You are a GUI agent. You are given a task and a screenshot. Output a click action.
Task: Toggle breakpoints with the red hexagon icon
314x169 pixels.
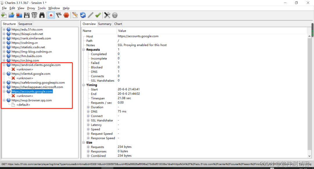[x=66, y=15]
